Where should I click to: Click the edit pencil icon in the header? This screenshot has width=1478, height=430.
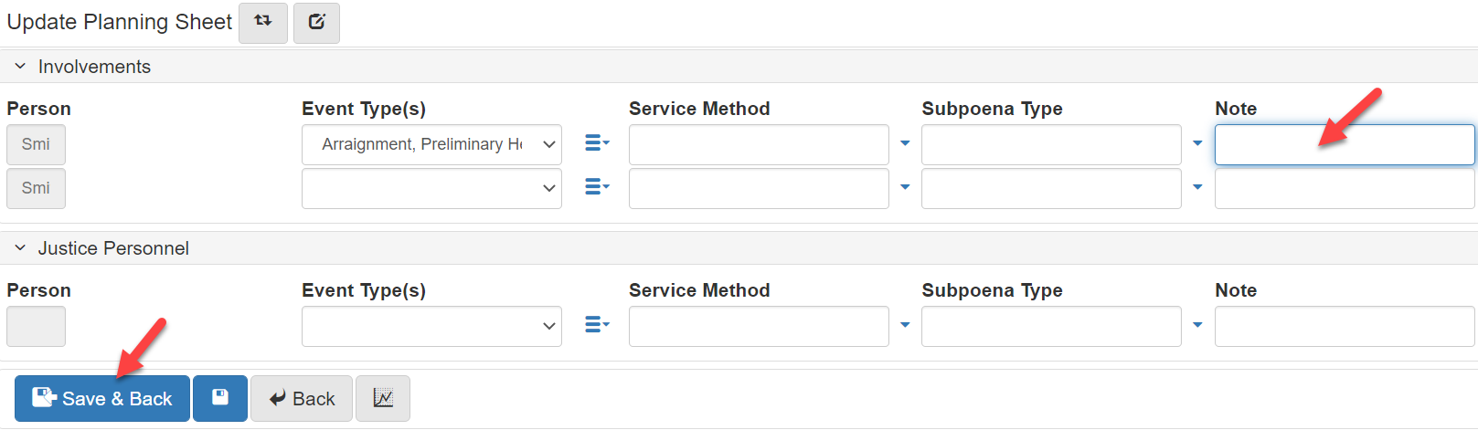(x=316, y=22)
